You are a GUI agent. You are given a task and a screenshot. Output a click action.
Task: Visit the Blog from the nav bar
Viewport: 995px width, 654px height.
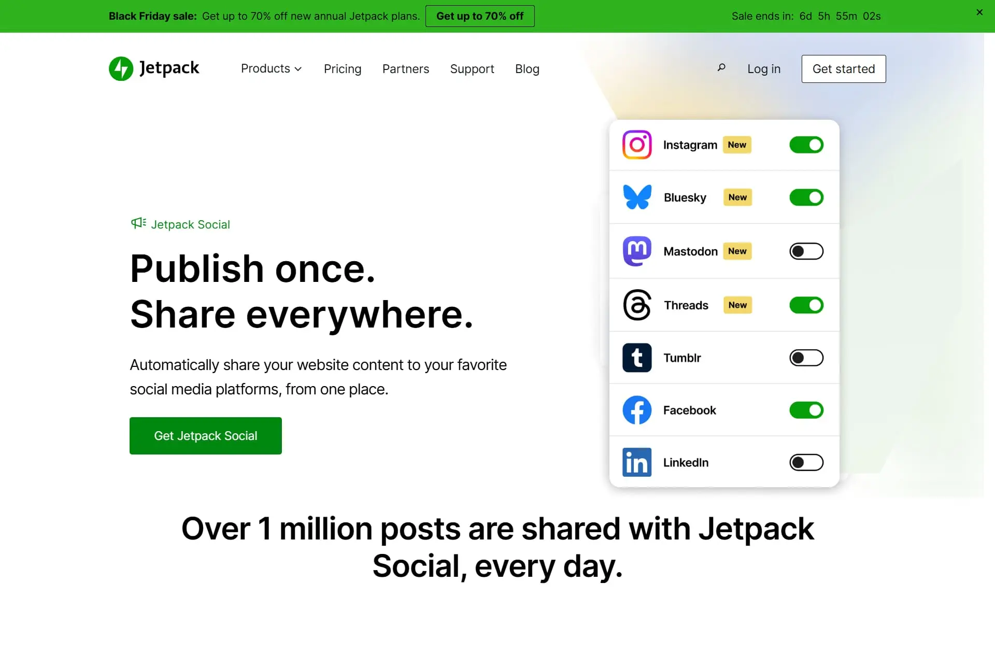(527, 69)
